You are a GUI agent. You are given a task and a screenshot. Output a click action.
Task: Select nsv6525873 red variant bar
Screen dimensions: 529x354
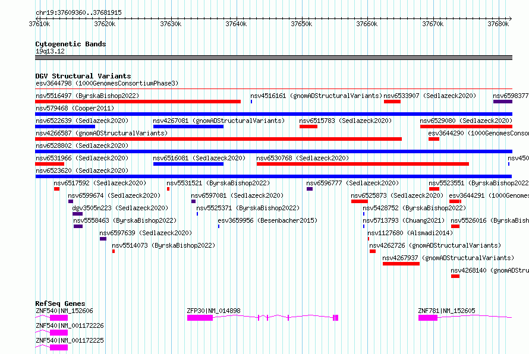[359, 201]
